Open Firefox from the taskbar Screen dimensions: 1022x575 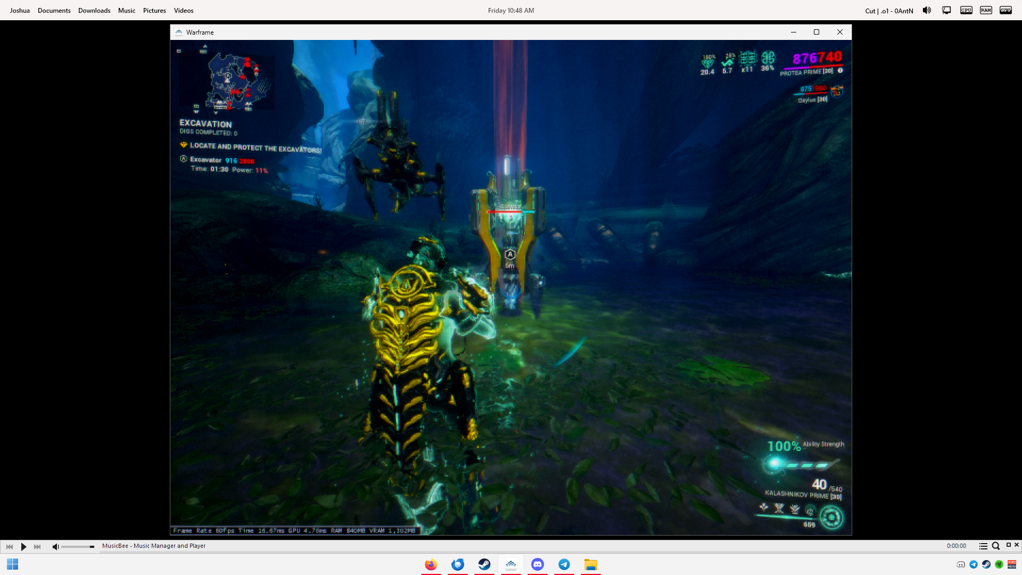[431, 564]
